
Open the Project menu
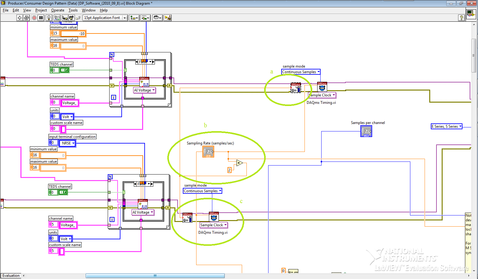coord(41,10)
